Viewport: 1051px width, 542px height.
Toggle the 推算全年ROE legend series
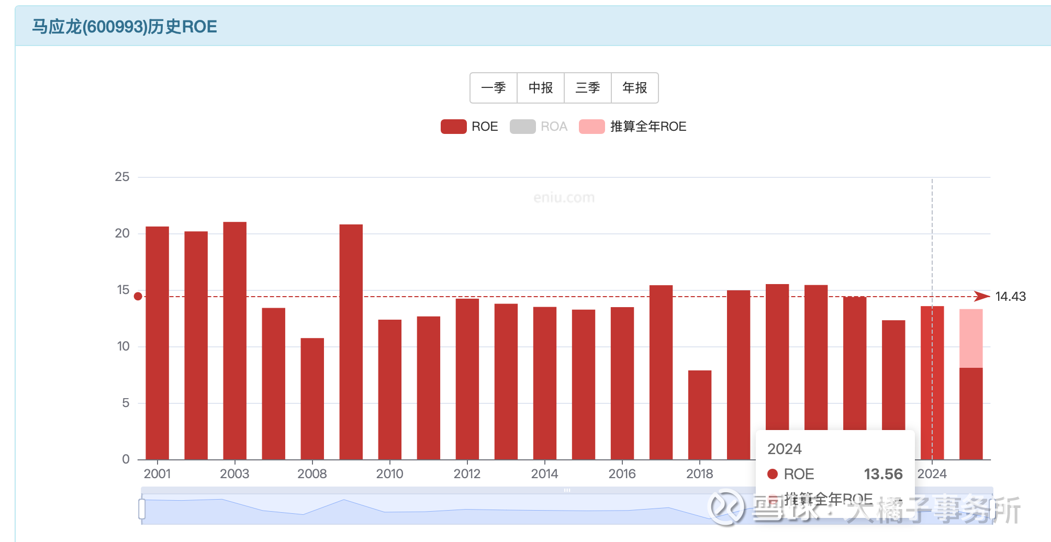point(633,127)
